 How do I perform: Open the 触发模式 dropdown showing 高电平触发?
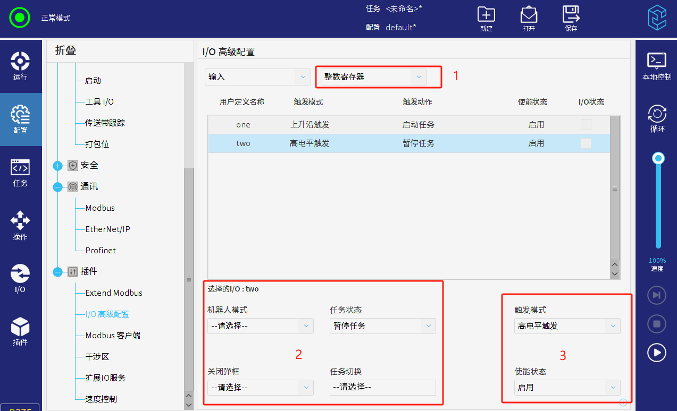coord(567,326)
